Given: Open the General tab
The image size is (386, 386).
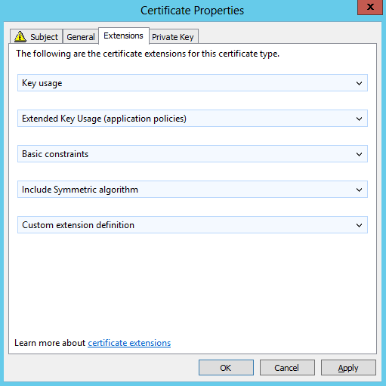Looking at the screenshot, I should pyautogui.click(x=81, y=37).
